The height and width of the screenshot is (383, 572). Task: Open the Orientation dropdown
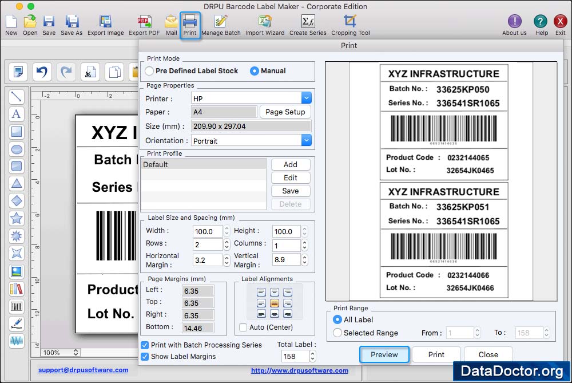[307, 140]
